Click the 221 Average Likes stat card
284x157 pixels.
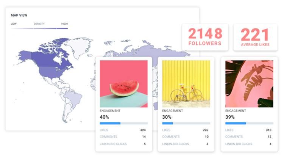coord(255,37)
